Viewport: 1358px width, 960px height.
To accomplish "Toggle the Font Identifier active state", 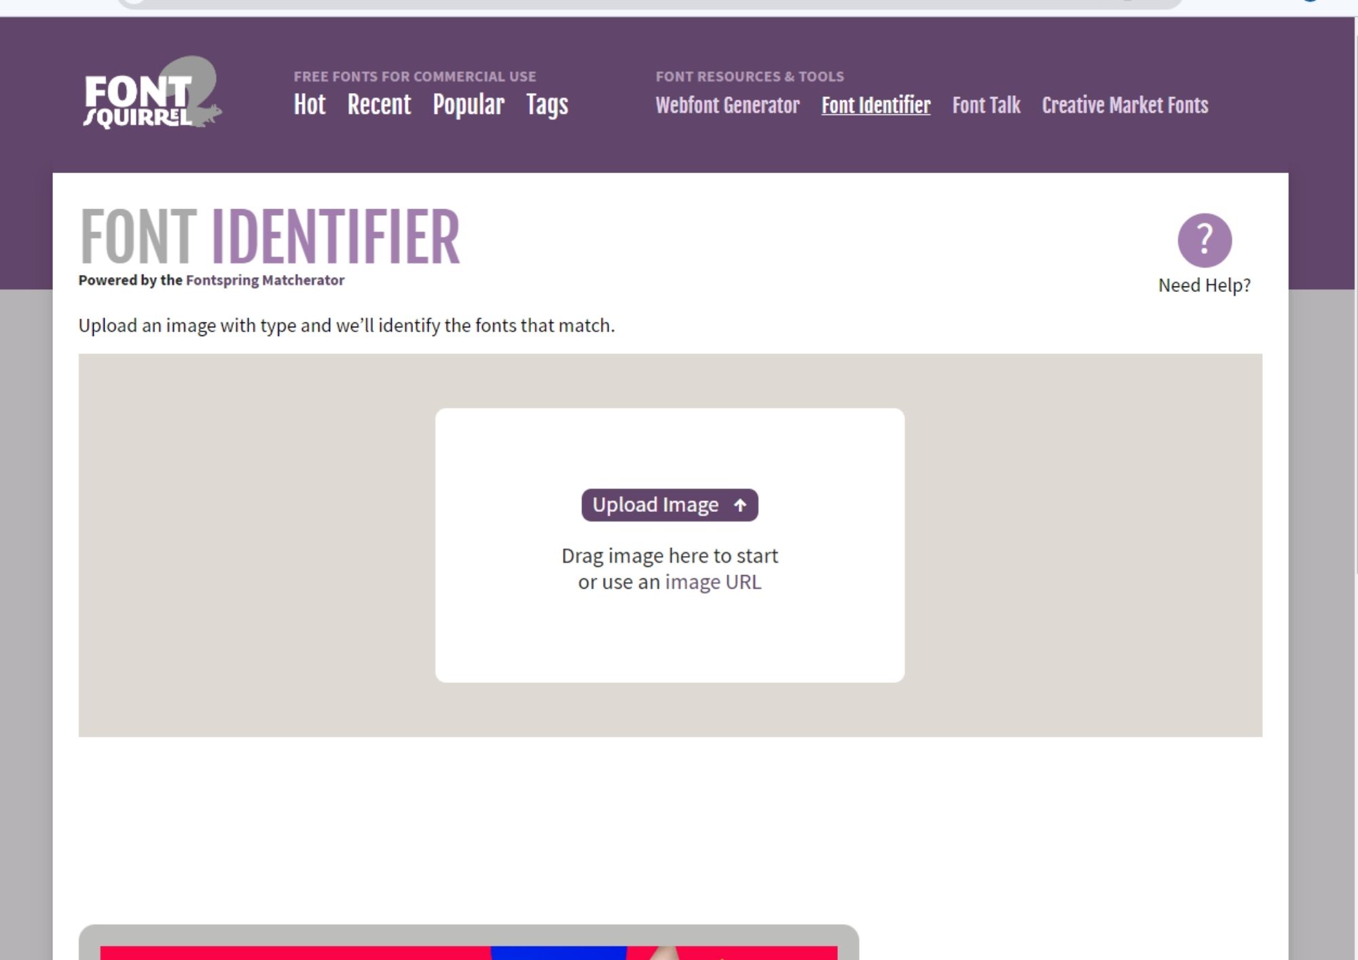I will click(876, 105).
